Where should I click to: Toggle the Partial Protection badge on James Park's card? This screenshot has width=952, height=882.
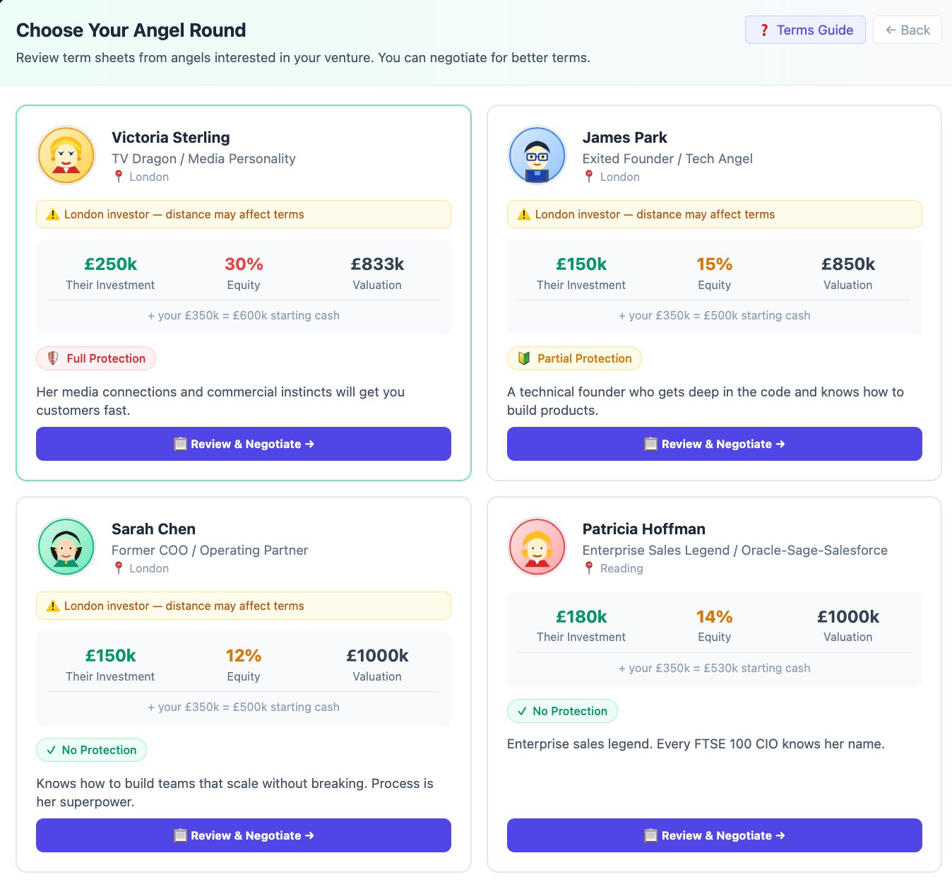pos(574,358)
